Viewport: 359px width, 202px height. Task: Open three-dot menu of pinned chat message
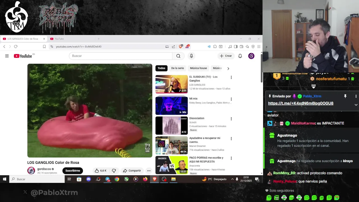tap(356, 96)
